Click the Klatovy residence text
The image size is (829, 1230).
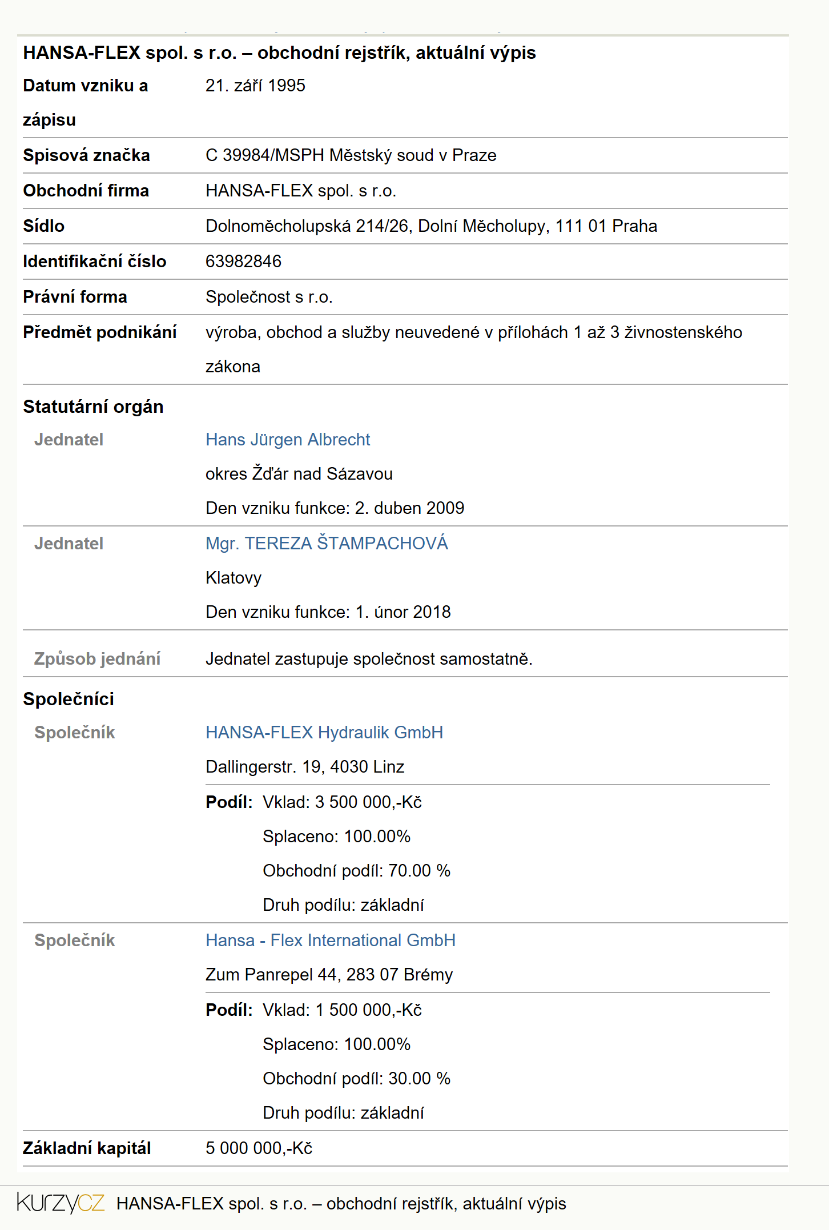click(234, 578)
